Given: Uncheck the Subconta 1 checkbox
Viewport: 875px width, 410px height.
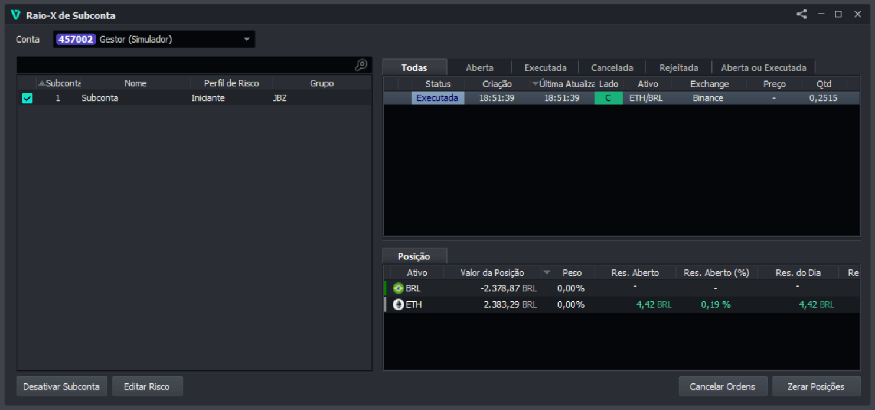Looking at the screenshot, I should tap(27, 99).
